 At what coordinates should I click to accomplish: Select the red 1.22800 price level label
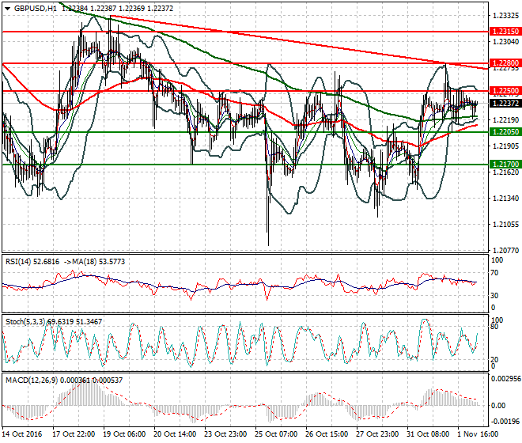[505, 63]
